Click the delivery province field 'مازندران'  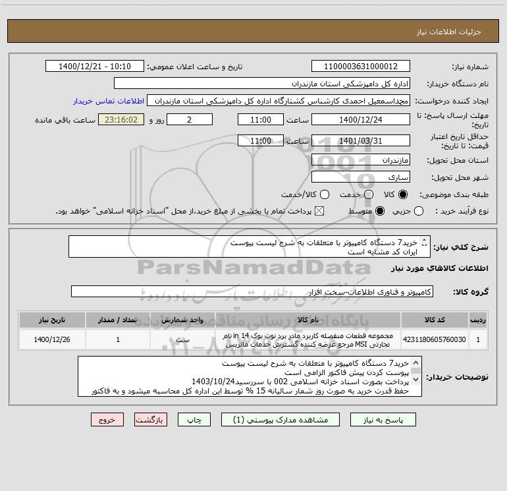(361, 160)
